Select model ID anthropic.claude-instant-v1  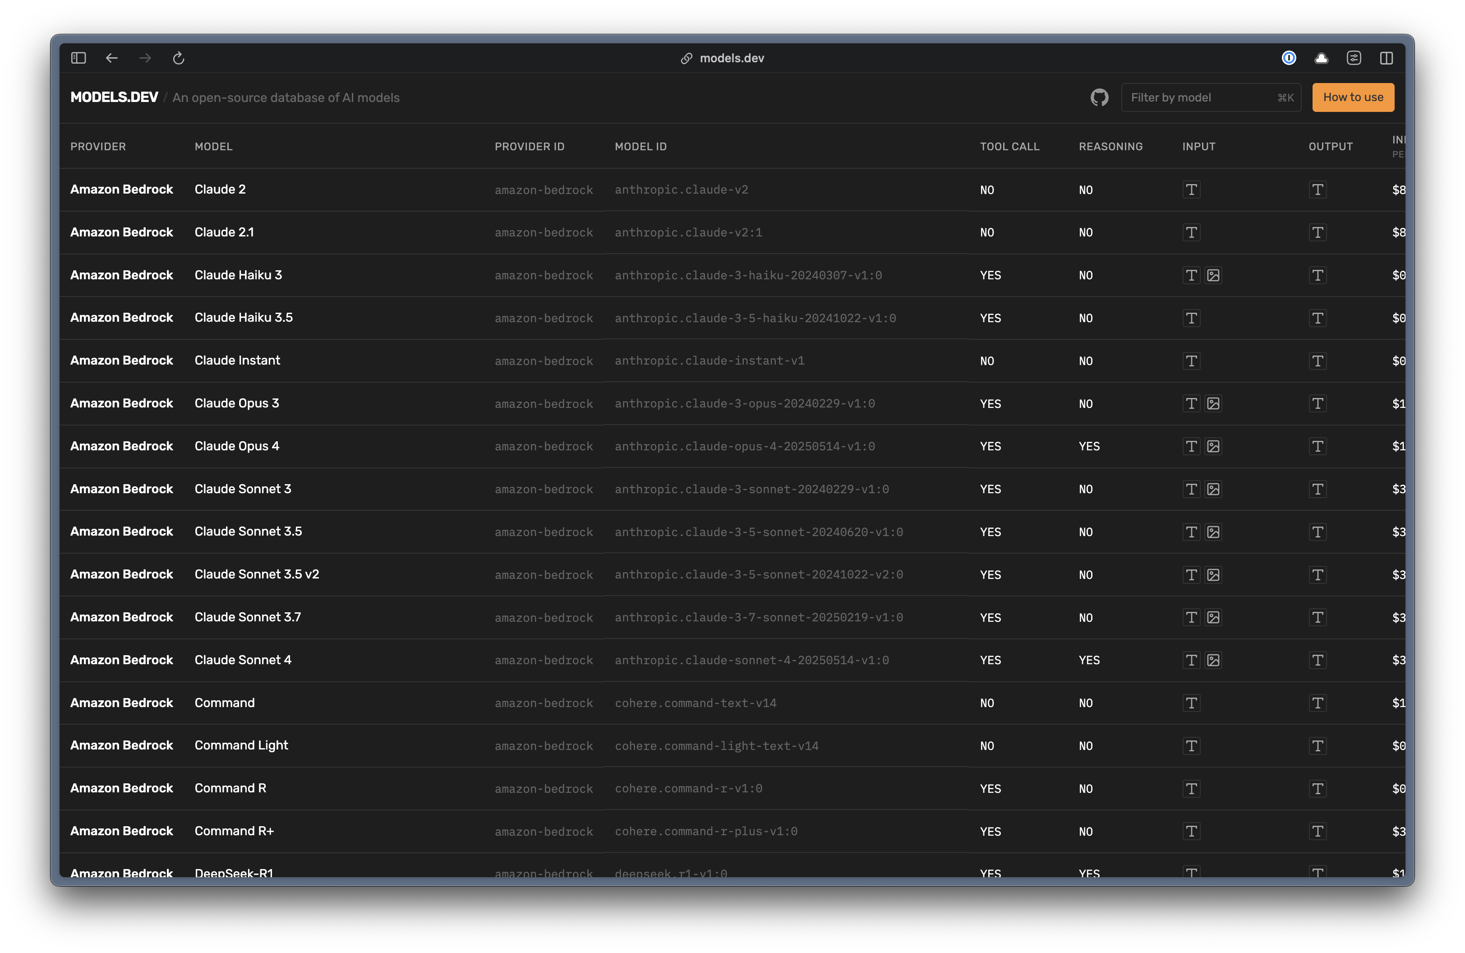pyautogui.click(x=709, y=361)
